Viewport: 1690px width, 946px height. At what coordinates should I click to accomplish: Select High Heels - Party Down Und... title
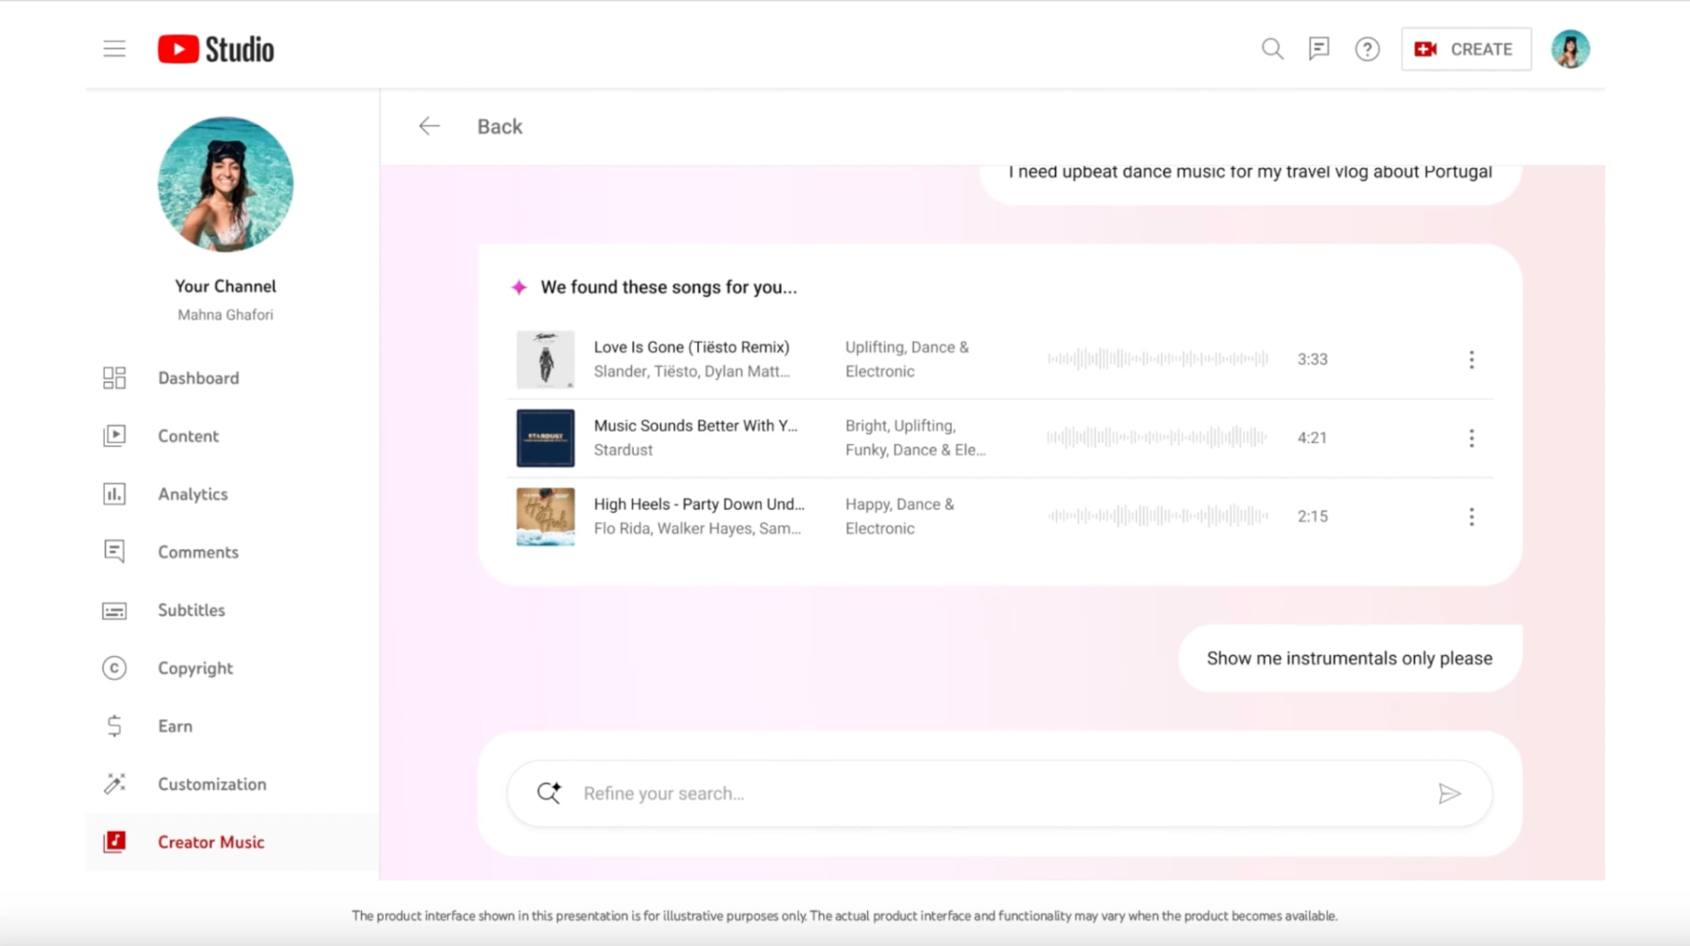coord(699,505)
